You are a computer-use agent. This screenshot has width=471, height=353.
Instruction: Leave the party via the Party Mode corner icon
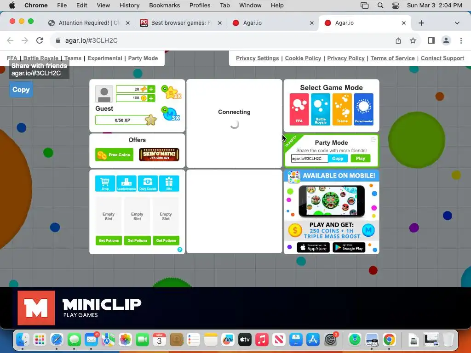click(373, 139)
